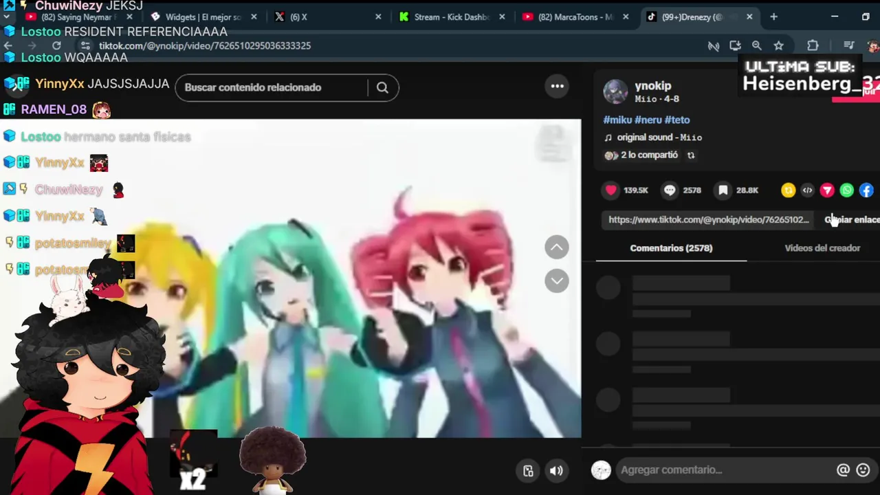Switch to the Videos del creador tab
The image size is (880, 495).
pyautogui.click(x=822, y=248)
